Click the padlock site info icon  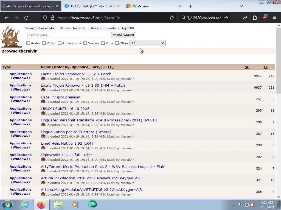[52, 18]
